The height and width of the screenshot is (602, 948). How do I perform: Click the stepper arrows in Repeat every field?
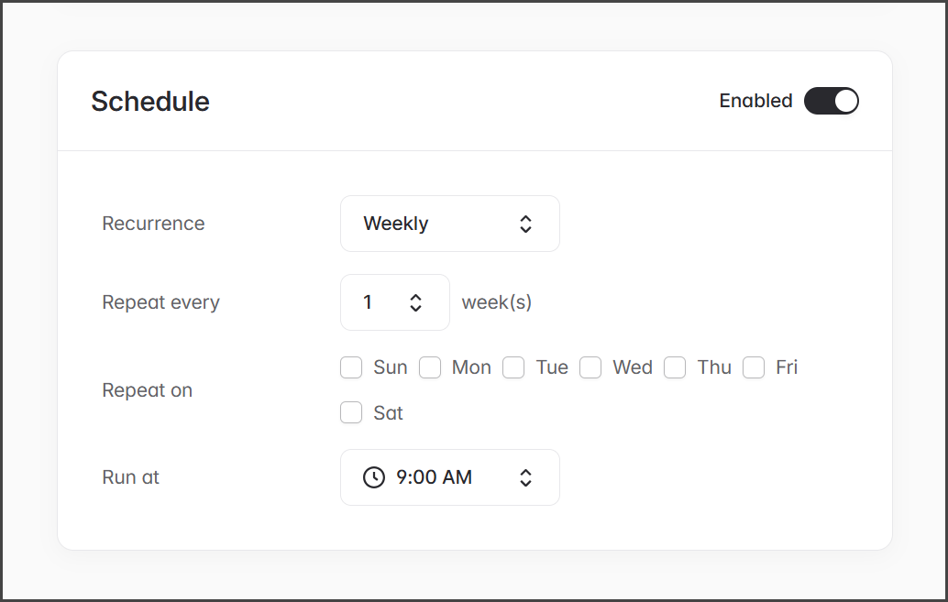pos(415,302)
